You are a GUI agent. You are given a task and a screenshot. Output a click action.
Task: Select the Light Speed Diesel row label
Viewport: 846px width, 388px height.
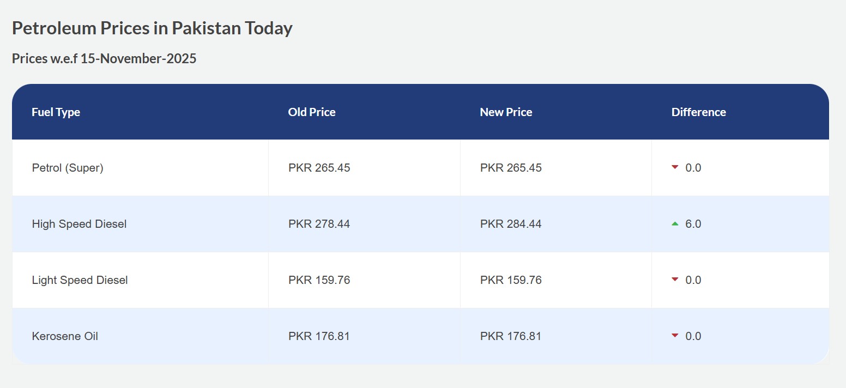tap(80, 280)
